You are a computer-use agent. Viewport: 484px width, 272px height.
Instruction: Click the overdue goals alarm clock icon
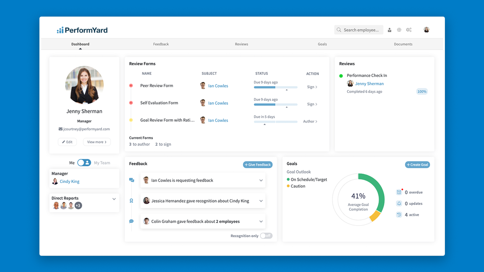pyautogui.click(x=399, y=192)
